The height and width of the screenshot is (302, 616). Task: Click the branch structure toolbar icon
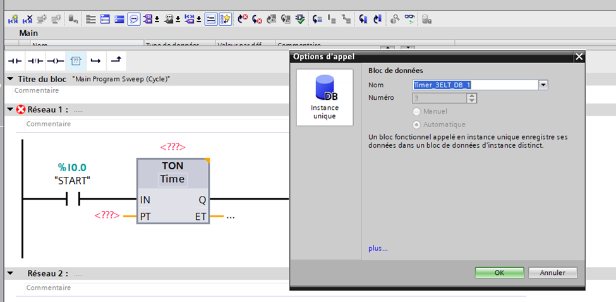tap(346, 19)
